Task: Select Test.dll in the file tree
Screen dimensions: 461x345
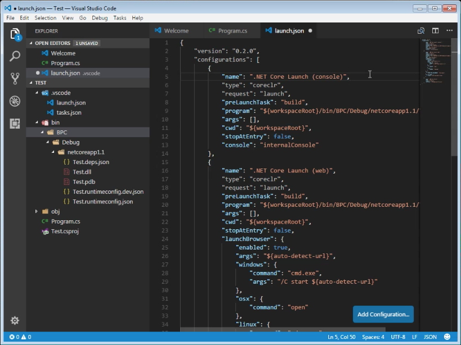Action: coord(88,172)
